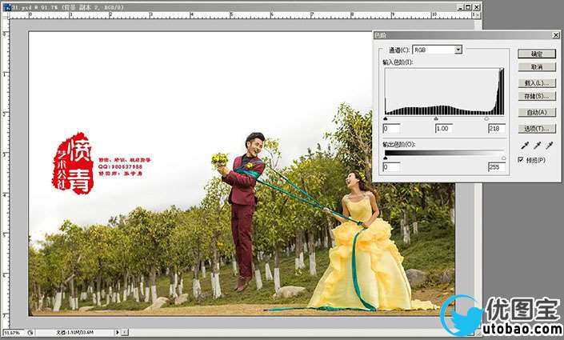Close the Levels dialog with X button

pos(556,35)
